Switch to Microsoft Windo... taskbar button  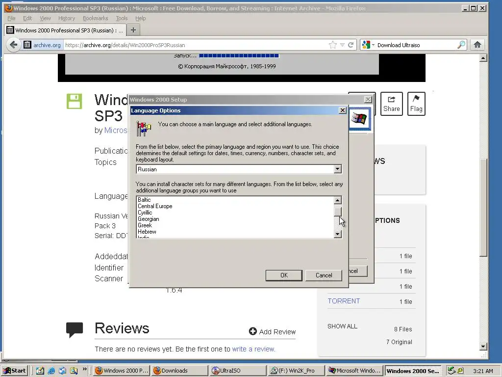click(x=354, y=371)
